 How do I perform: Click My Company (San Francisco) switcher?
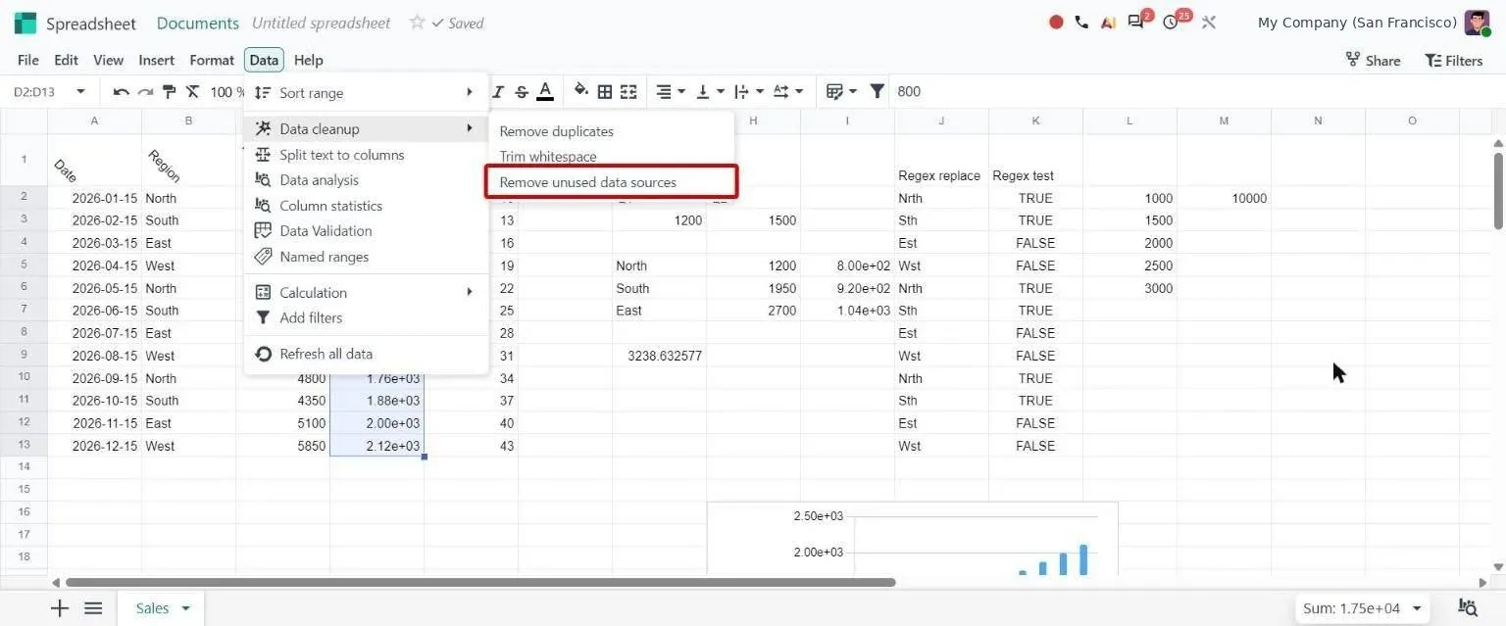point(1357,23)
